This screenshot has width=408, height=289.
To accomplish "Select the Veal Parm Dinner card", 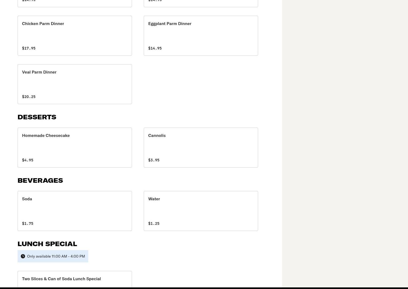I will tap(75, 84).
